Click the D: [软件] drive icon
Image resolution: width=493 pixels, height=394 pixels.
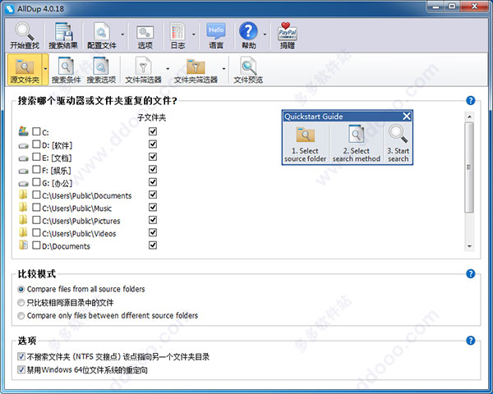23,145
